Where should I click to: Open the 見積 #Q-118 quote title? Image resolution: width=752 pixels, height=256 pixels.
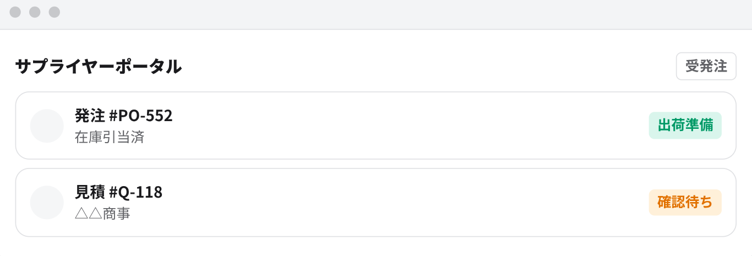(x=118, y=192)
